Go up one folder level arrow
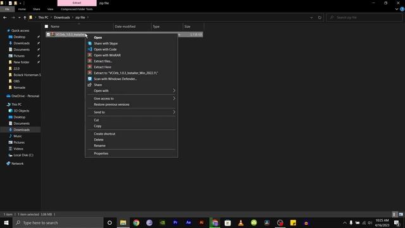Screen dimensions: 405x228 coord(25,18)
